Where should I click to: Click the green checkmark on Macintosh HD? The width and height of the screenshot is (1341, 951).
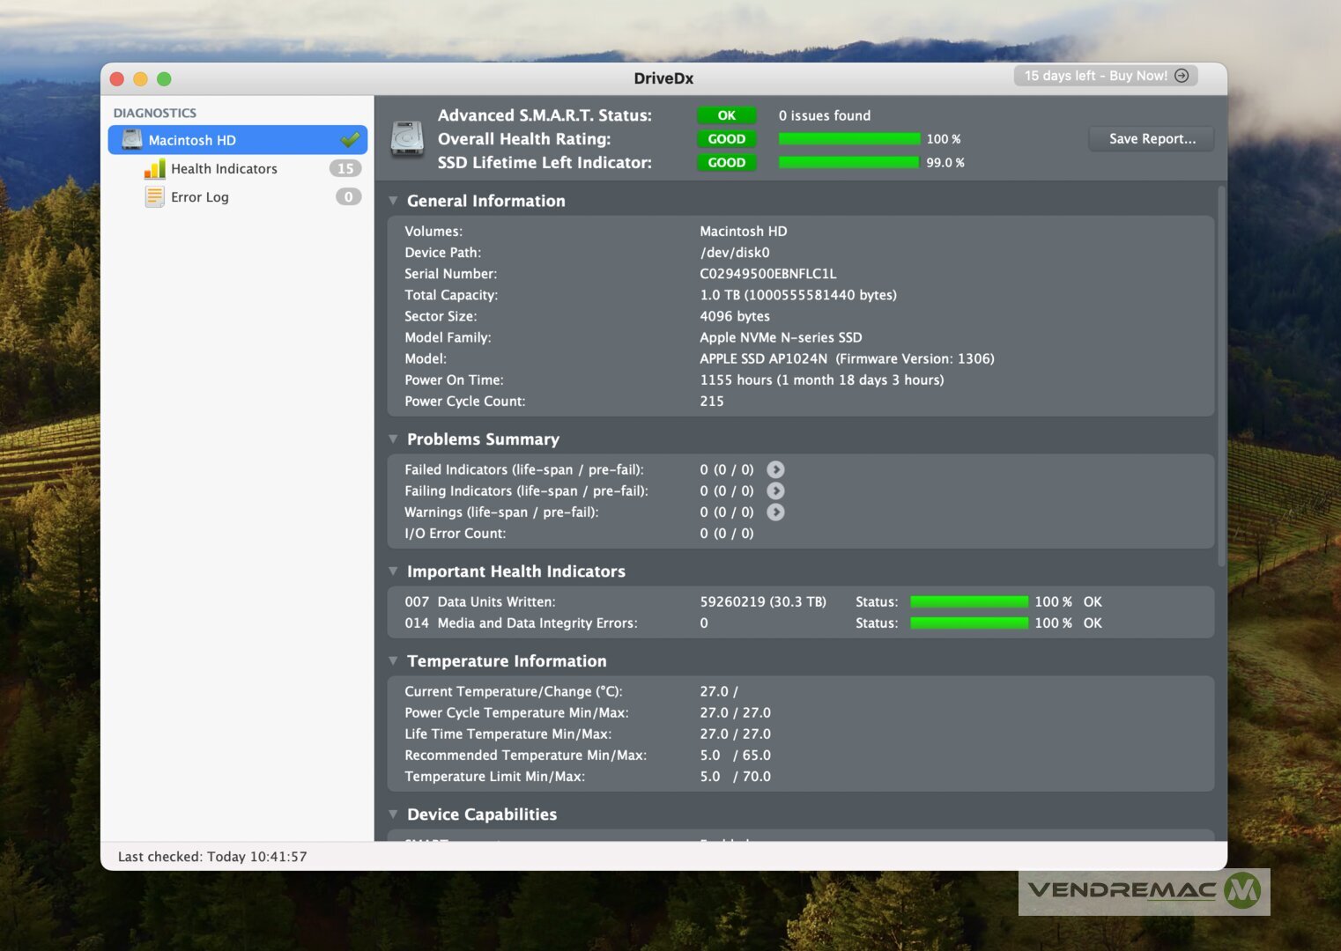click(x=350, y=140)
